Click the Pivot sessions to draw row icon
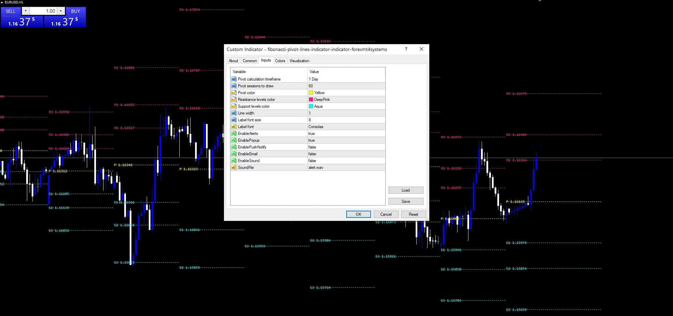The height and width of the screenshot is (316, 673). 234,86
